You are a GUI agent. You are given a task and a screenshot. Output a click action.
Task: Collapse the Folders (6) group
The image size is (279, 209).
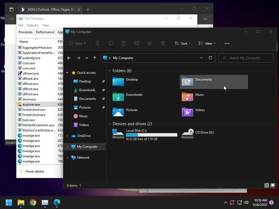110,71
